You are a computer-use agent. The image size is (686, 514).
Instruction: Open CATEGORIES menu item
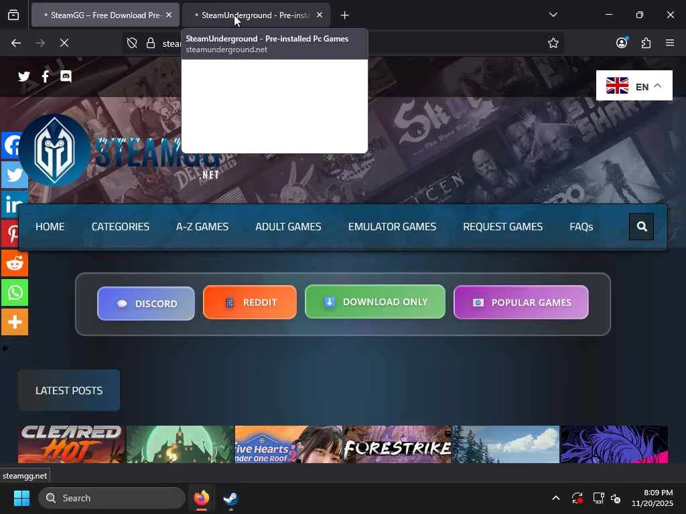point(121,227)
